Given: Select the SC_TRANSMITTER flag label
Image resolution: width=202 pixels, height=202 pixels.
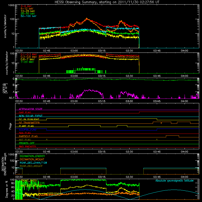Looking at the screenshot, I should pos(29,123).
